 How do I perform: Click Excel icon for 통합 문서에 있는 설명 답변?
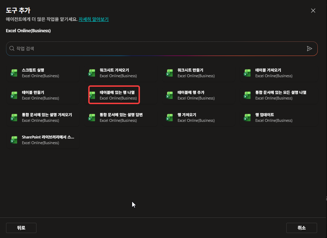coord(92,118)
